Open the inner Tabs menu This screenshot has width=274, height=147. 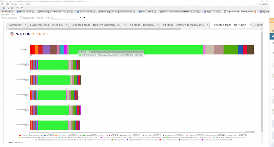(x=13, y=14)
